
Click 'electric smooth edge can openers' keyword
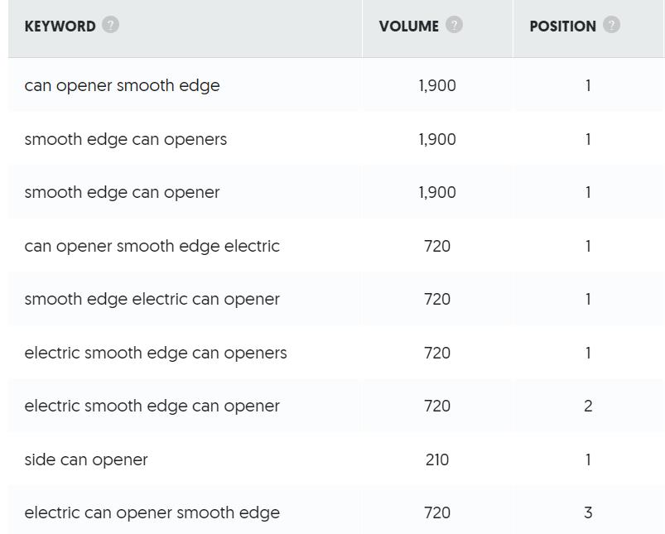coord(156,353)
